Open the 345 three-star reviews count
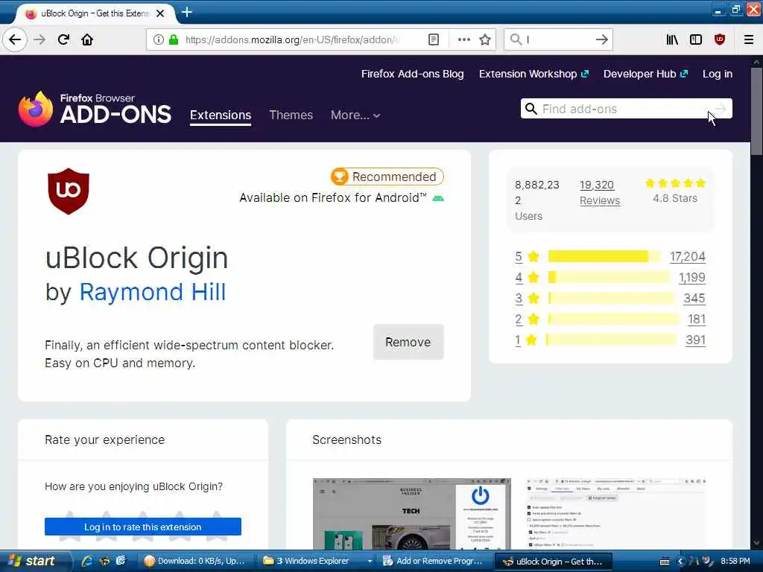Viewport: 763px width, 572px height. (x=694, y=298)
